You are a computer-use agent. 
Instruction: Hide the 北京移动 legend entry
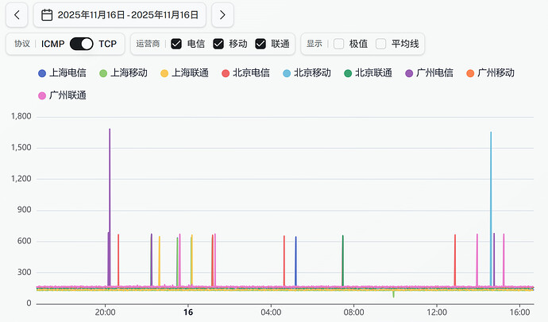pyautogui.click(x=307, y=73)
